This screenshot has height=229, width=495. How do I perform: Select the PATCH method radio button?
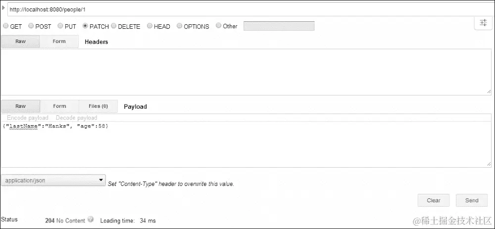coord(85,26)
